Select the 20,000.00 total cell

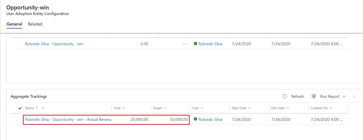pyautogui.click(x=139, y=119)
